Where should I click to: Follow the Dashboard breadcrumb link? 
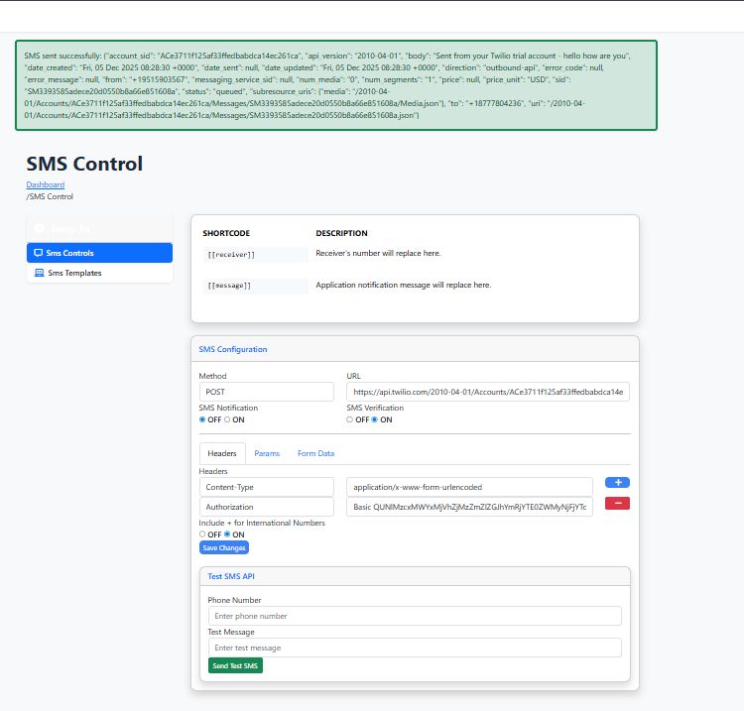coord(46,184)
